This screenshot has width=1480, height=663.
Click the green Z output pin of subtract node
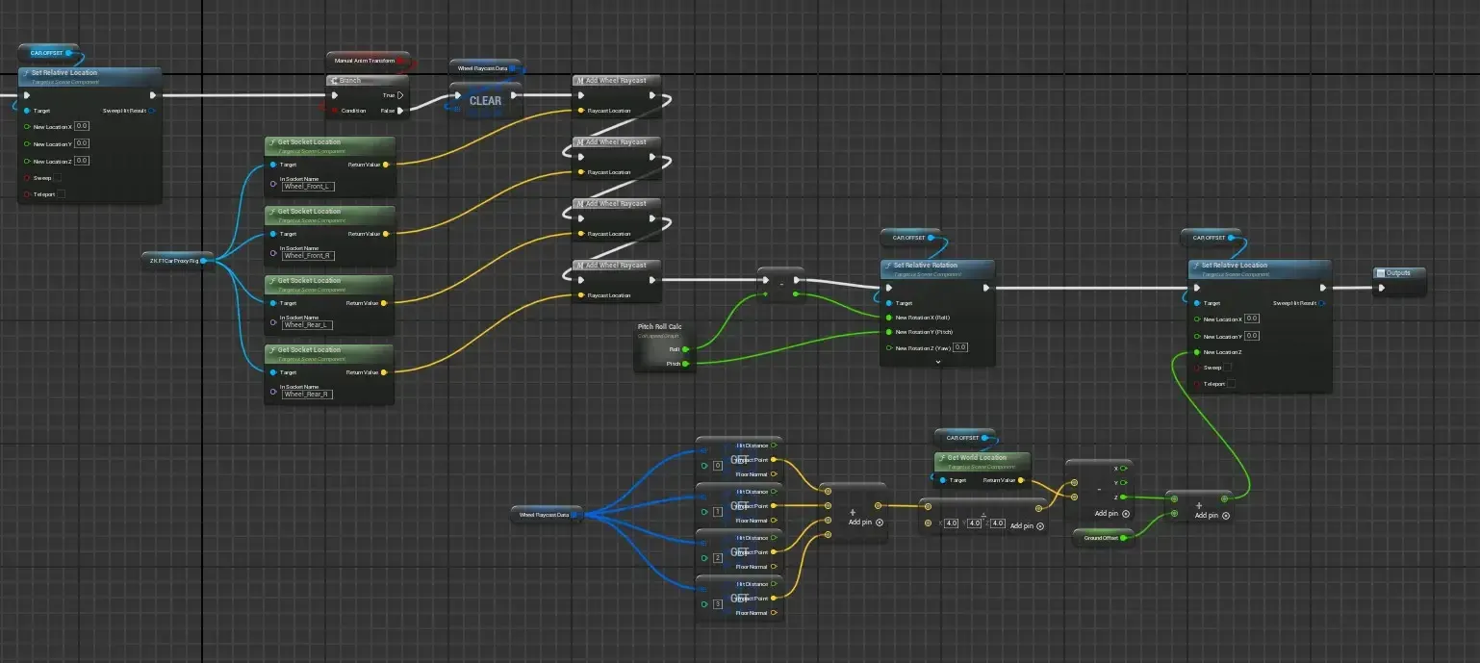pyautogui.click(x=1125, y=497)
